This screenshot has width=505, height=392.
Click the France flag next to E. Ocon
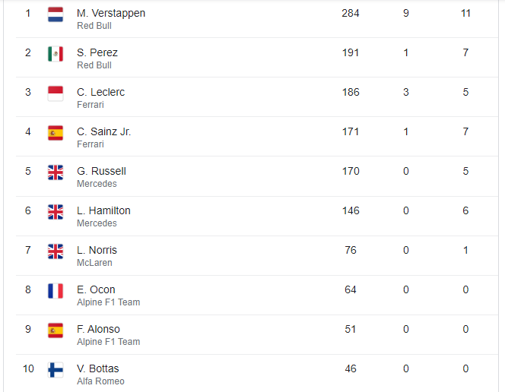[x=56, y=291]
